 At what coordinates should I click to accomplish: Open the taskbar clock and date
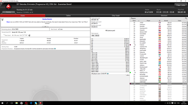[x=184, y=103]
